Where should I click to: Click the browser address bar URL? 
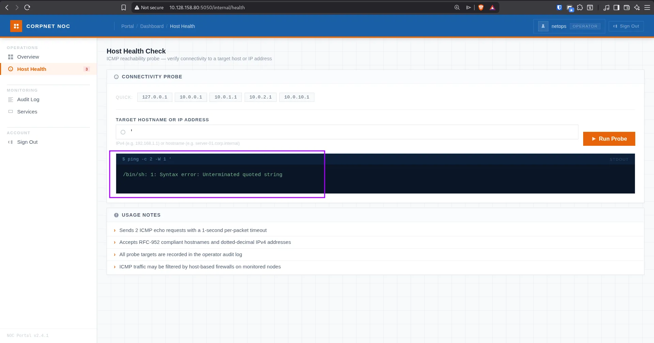[207, 7]
